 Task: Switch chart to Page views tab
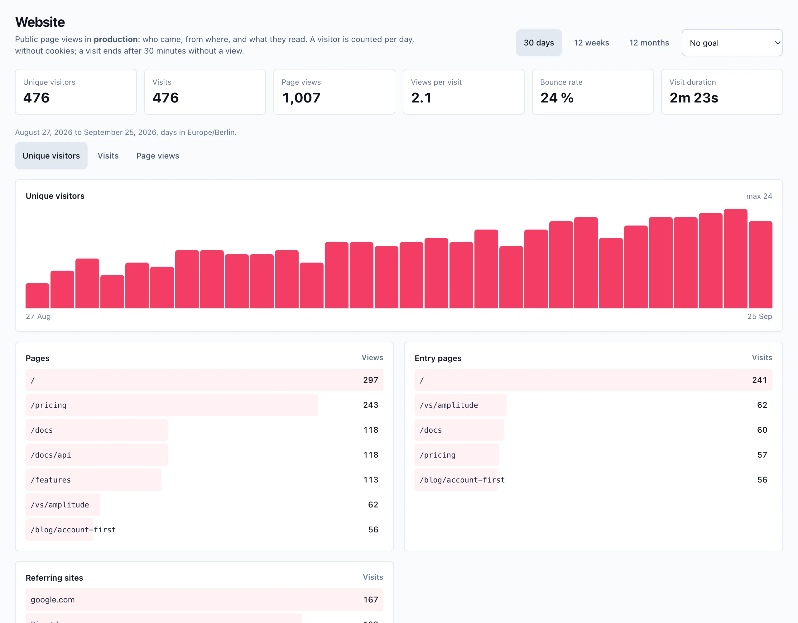click(157, 156)
